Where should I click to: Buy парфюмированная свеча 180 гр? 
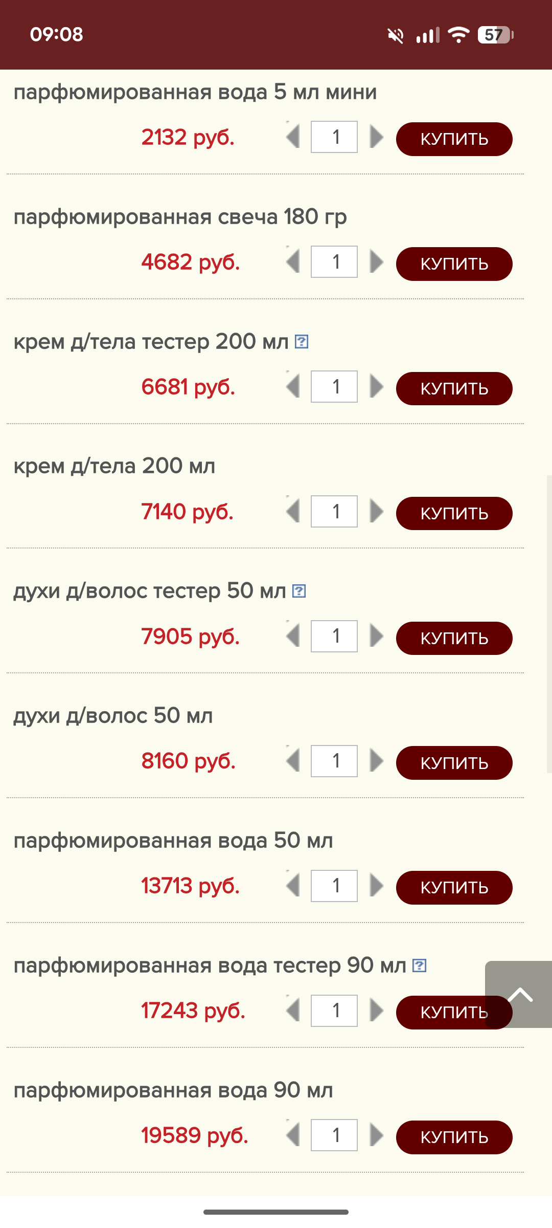(x=454, y=264)
